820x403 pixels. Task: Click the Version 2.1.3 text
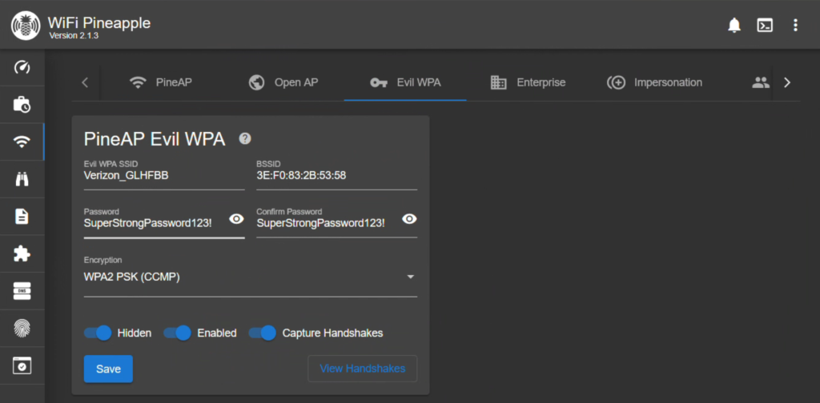(x=74, y=36)
